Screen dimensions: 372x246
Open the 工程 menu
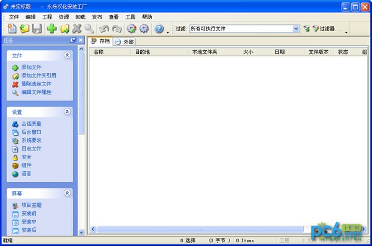coord(47,17)
